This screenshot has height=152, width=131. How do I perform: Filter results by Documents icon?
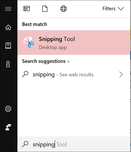[45, 9]
